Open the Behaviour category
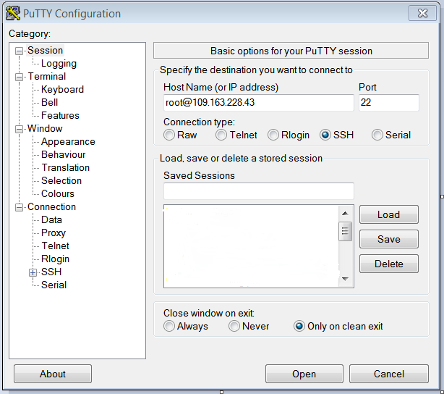 tap(63, 154)
